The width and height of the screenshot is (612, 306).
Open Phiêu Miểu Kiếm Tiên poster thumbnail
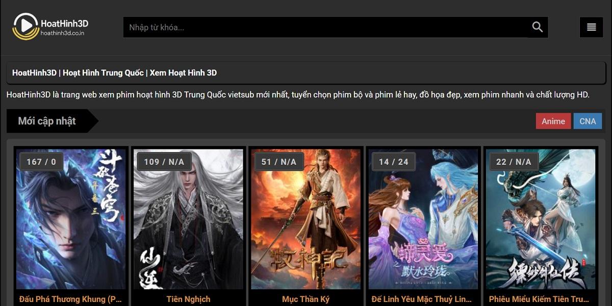541,219
